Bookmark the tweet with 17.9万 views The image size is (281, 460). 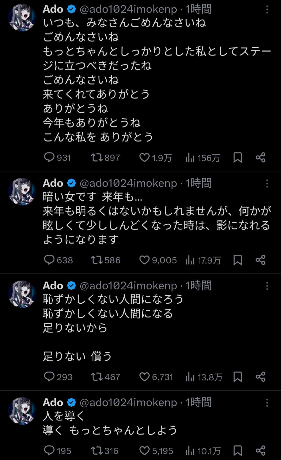238,260
